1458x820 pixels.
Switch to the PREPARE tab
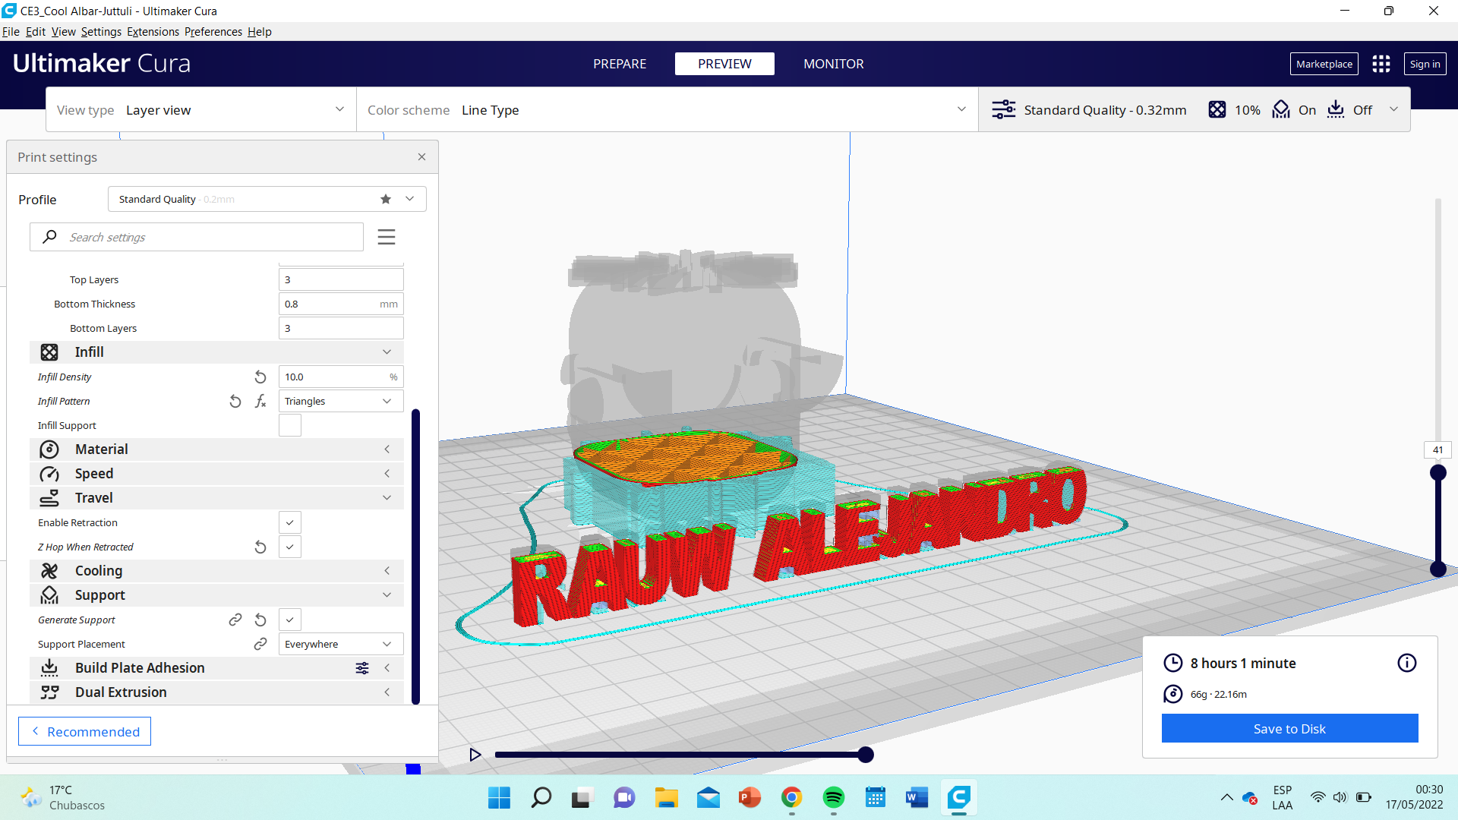[619, 63]
